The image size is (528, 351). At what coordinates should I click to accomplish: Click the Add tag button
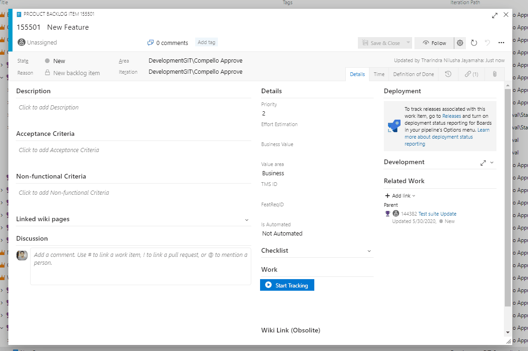[206, 42]
